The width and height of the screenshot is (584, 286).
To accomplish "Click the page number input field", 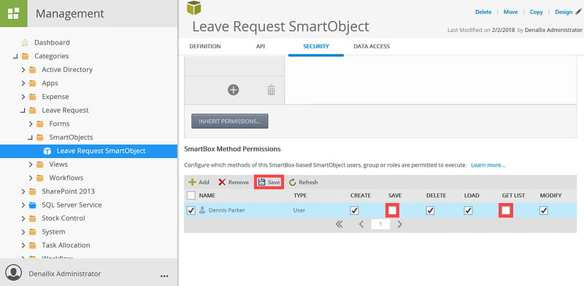I will [x=380, y=224].
